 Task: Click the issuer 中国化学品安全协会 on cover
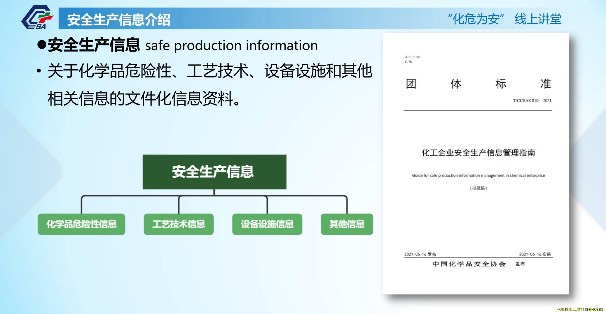coord(469,264)
